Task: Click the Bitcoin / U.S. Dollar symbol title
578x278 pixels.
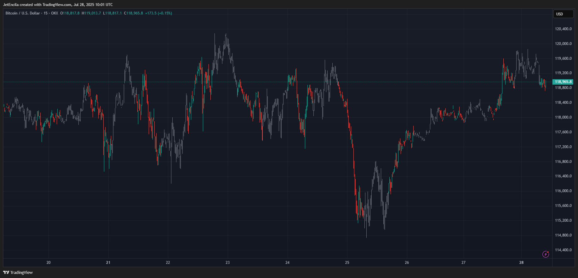Action: click(23, 13)
